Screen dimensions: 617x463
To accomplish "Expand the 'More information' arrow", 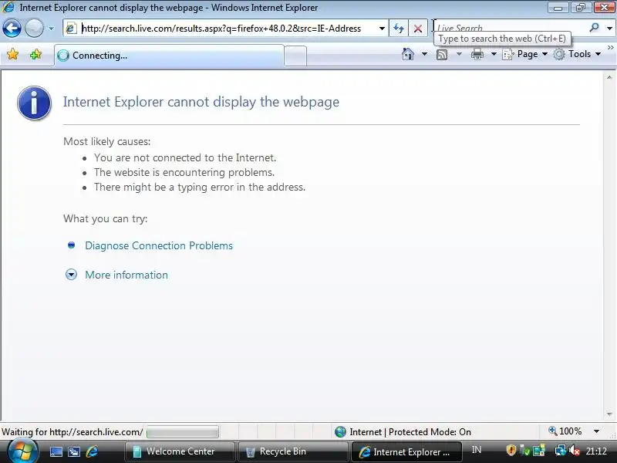I will tap(71, 275).
